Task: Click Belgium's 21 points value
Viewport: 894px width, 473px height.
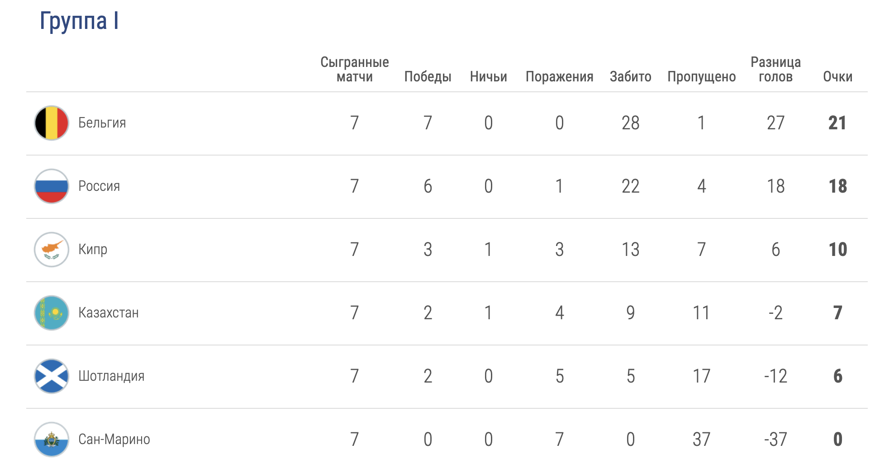Action: [837, 123]
